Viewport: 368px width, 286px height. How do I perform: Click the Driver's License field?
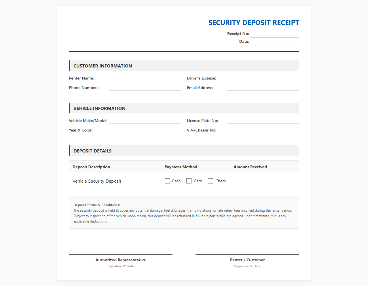(x=263, y=78)
